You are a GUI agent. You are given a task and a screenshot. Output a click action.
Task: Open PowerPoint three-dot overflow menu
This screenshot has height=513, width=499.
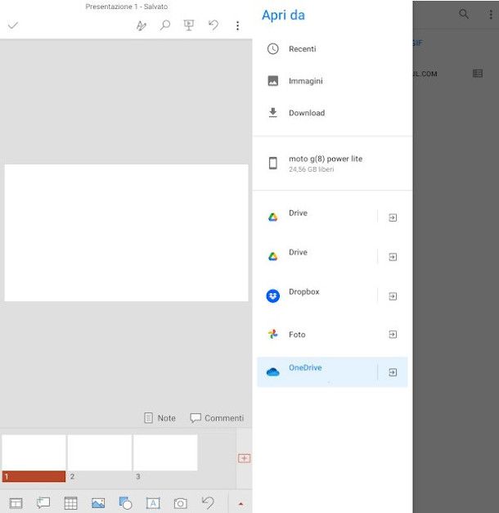(x=237, y=25)
